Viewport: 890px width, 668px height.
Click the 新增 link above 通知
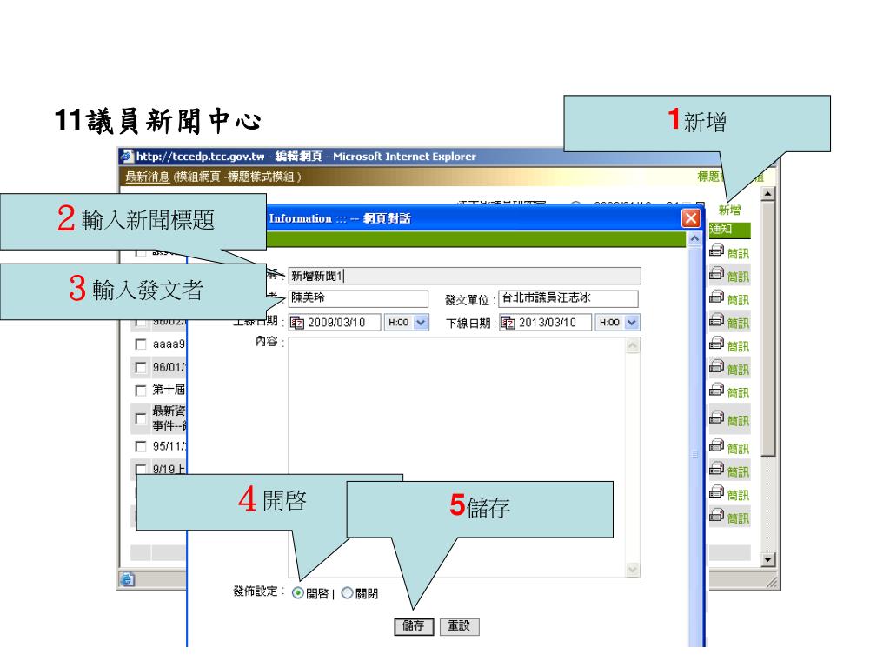click(x=729, y=210)
